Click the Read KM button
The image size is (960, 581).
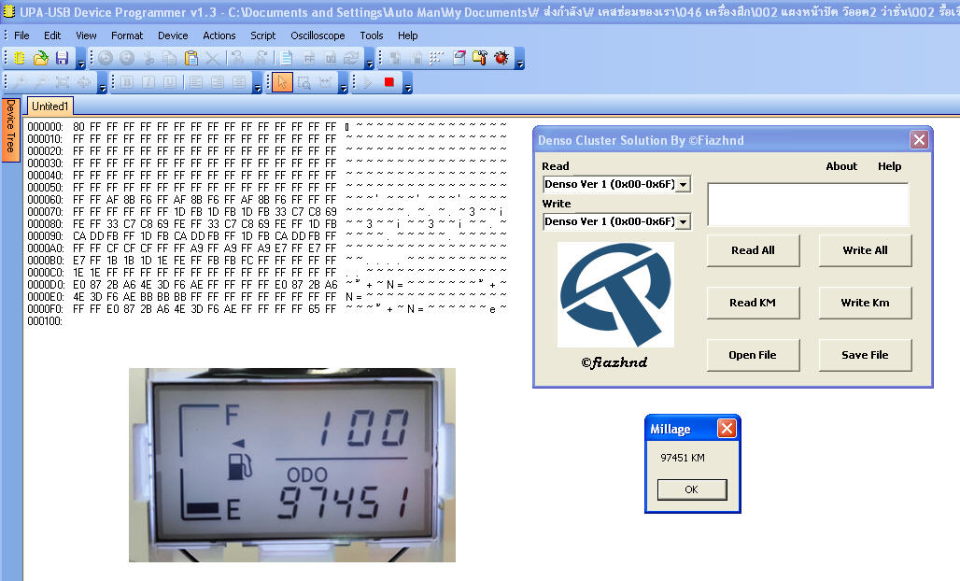tap(753, 303)
